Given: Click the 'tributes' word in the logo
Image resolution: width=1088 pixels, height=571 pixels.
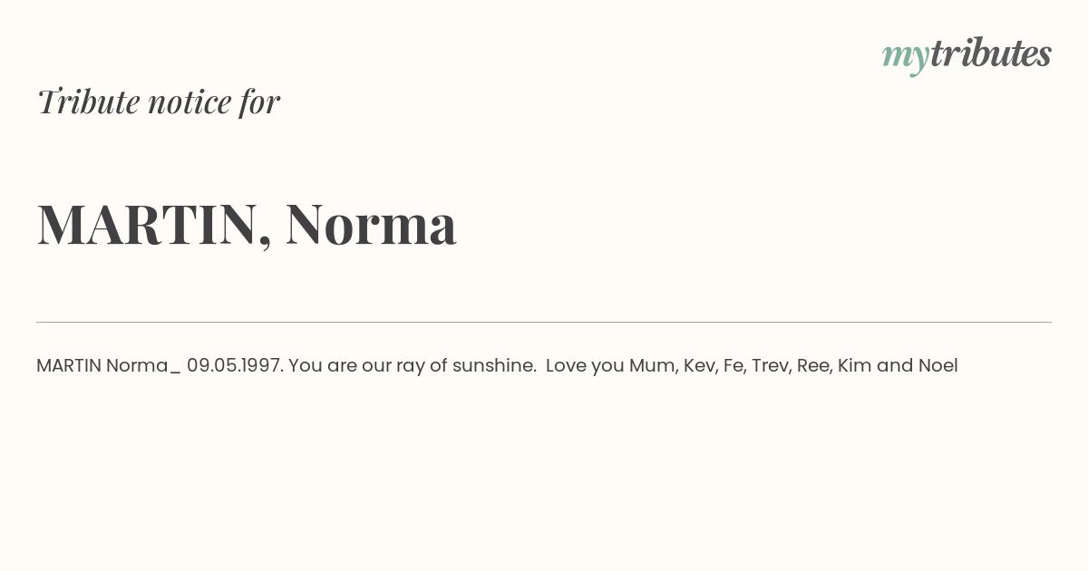Looking at the screenshot, I should (x=990, y=54).
